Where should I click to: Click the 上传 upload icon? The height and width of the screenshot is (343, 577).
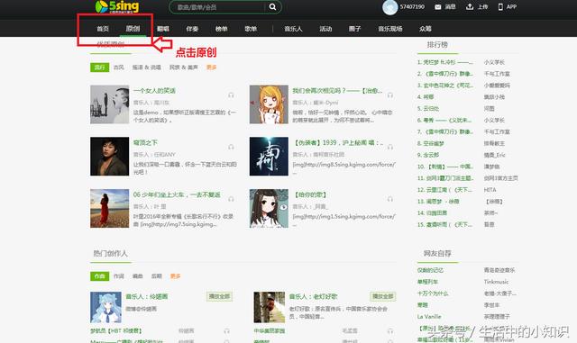(x=470, y=6)
